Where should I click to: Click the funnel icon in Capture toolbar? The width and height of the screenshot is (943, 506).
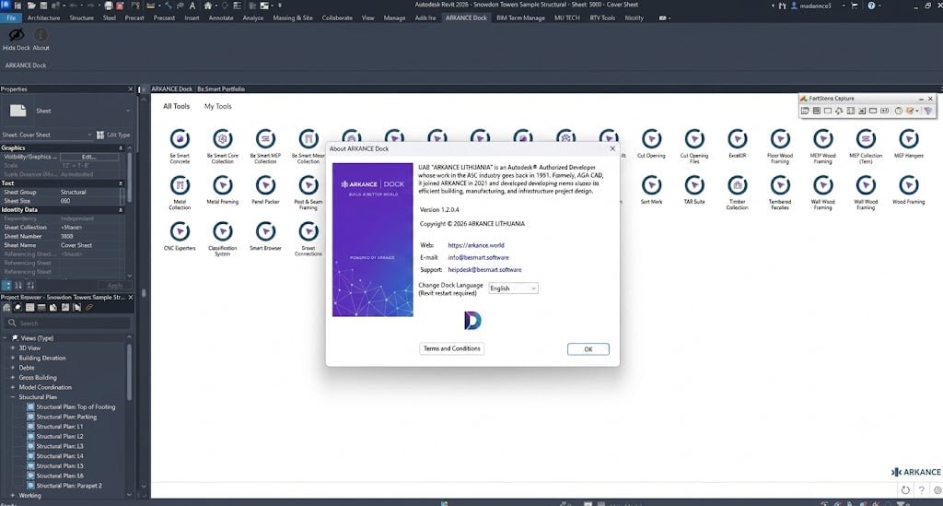928,112
